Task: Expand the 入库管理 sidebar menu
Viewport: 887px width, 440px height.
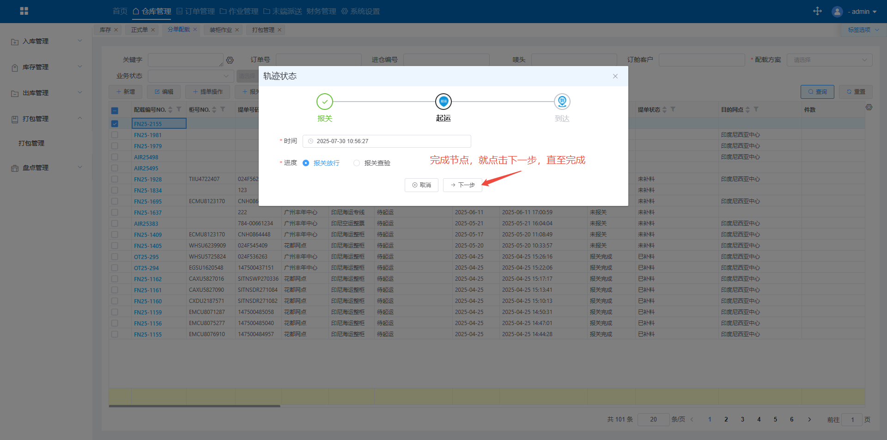Action: [x=46, y=41]
